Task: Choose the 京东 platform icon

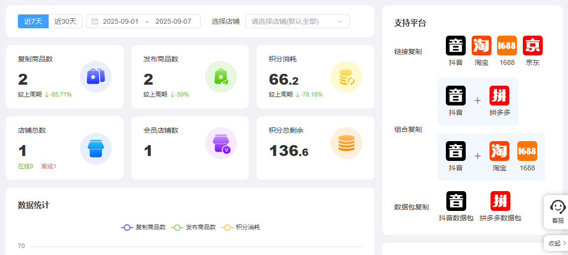Action: pos(532,46)
